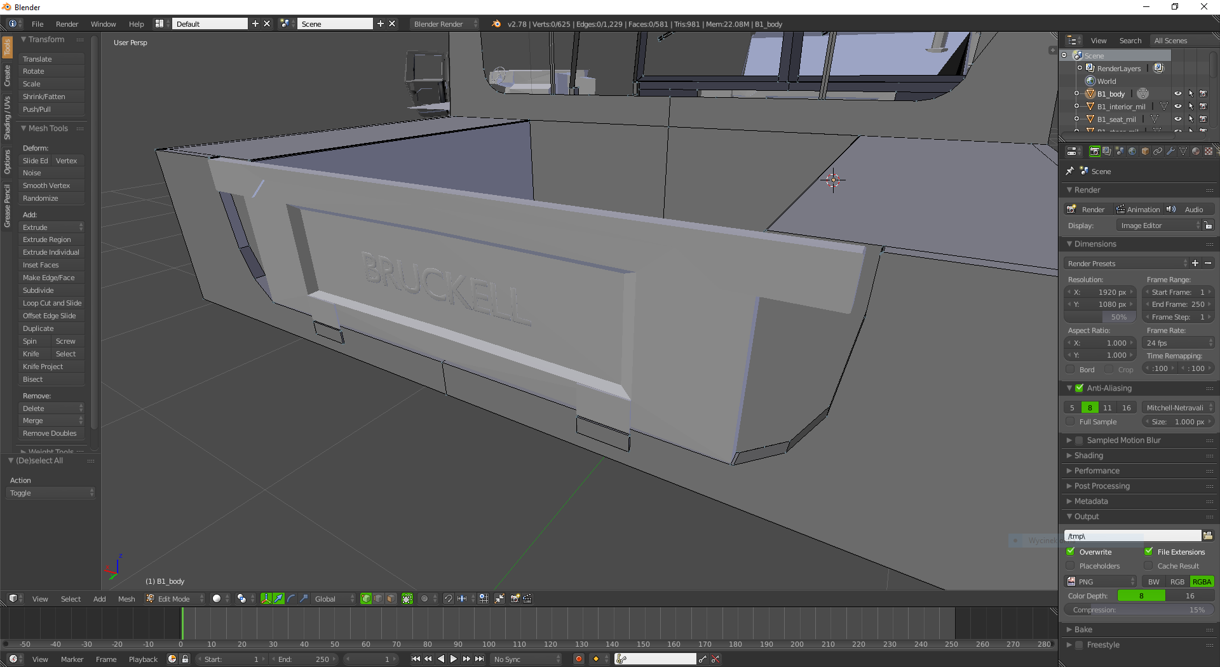
Task: Open the Render menu in top bar
Action: click(67, 24)
